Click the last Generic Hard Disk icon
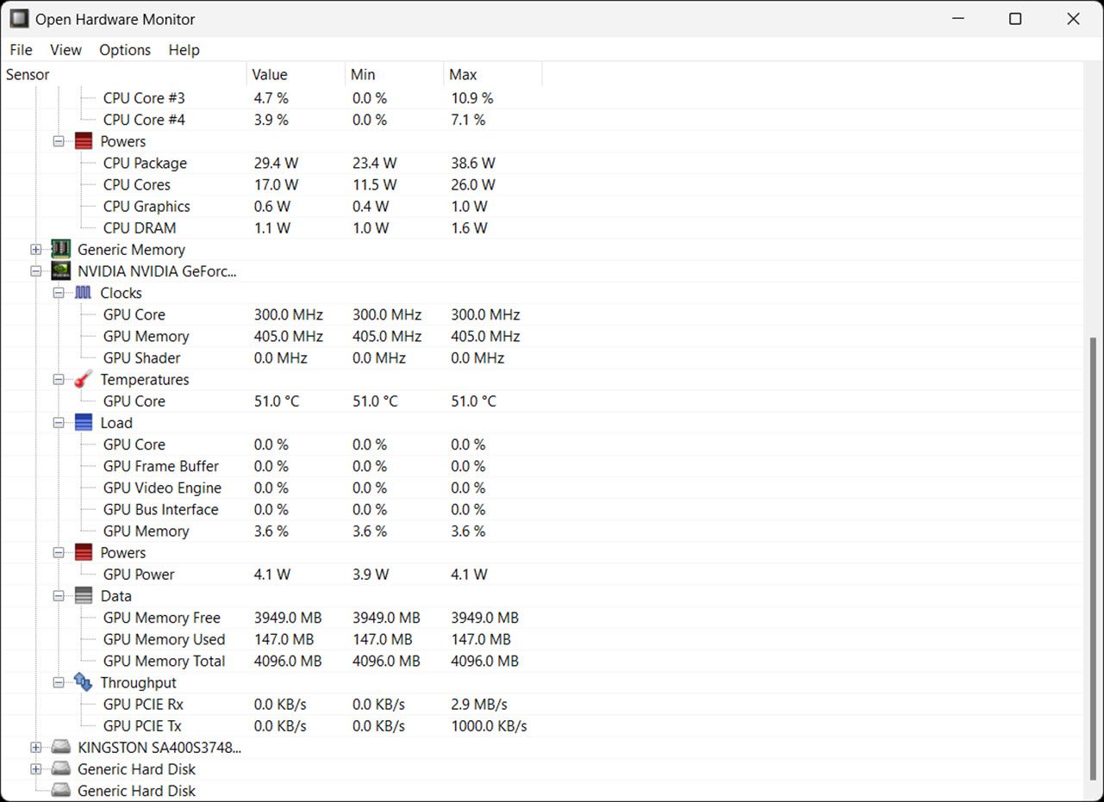Viewport: 1104px width, 802px height. click(60, 790)
